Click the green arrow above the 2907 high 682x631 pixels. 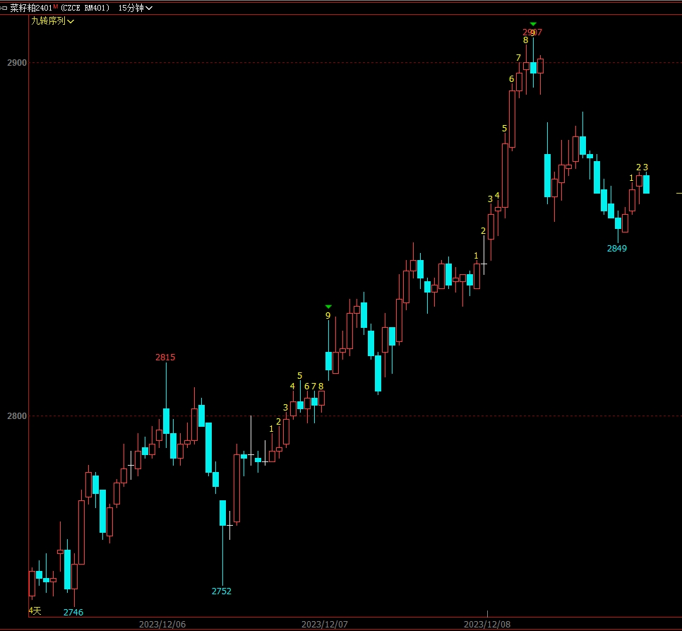coord(533,24)
